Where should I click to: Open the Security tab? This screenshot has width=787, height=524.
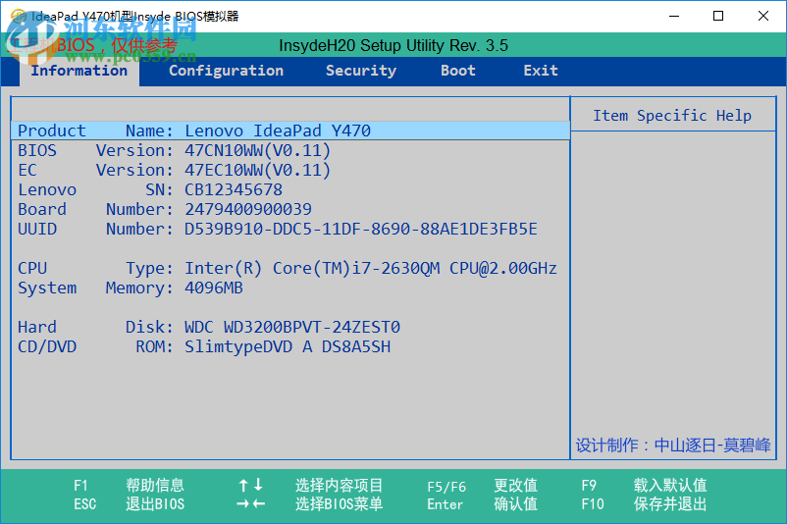(x=361, y=71)
